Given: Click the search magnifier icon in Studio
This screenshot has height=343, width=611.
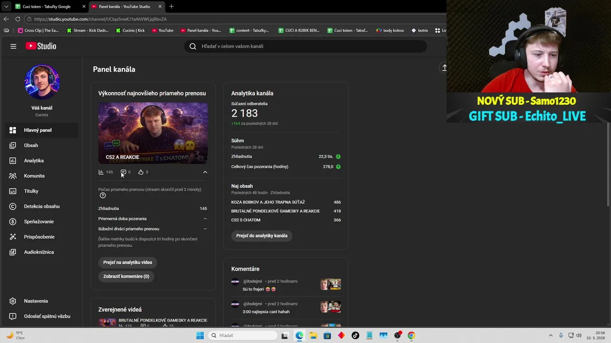Looking at the screenshot, I should pos(193,46).
